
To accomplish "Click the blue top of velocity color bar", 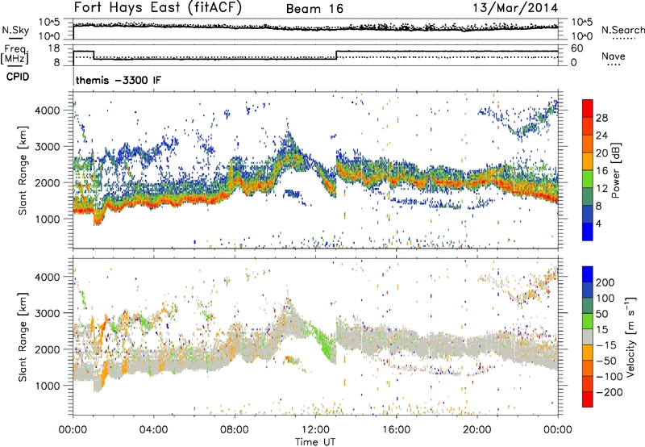I will [x=588, y=274].
